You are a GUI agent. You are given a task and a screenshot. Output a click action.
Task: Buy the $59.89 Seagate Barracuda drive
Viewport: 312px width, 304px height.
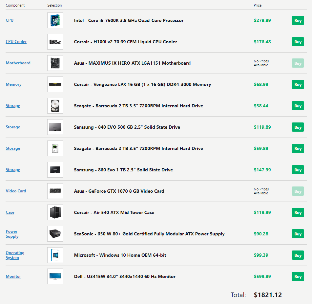(298, 148)
